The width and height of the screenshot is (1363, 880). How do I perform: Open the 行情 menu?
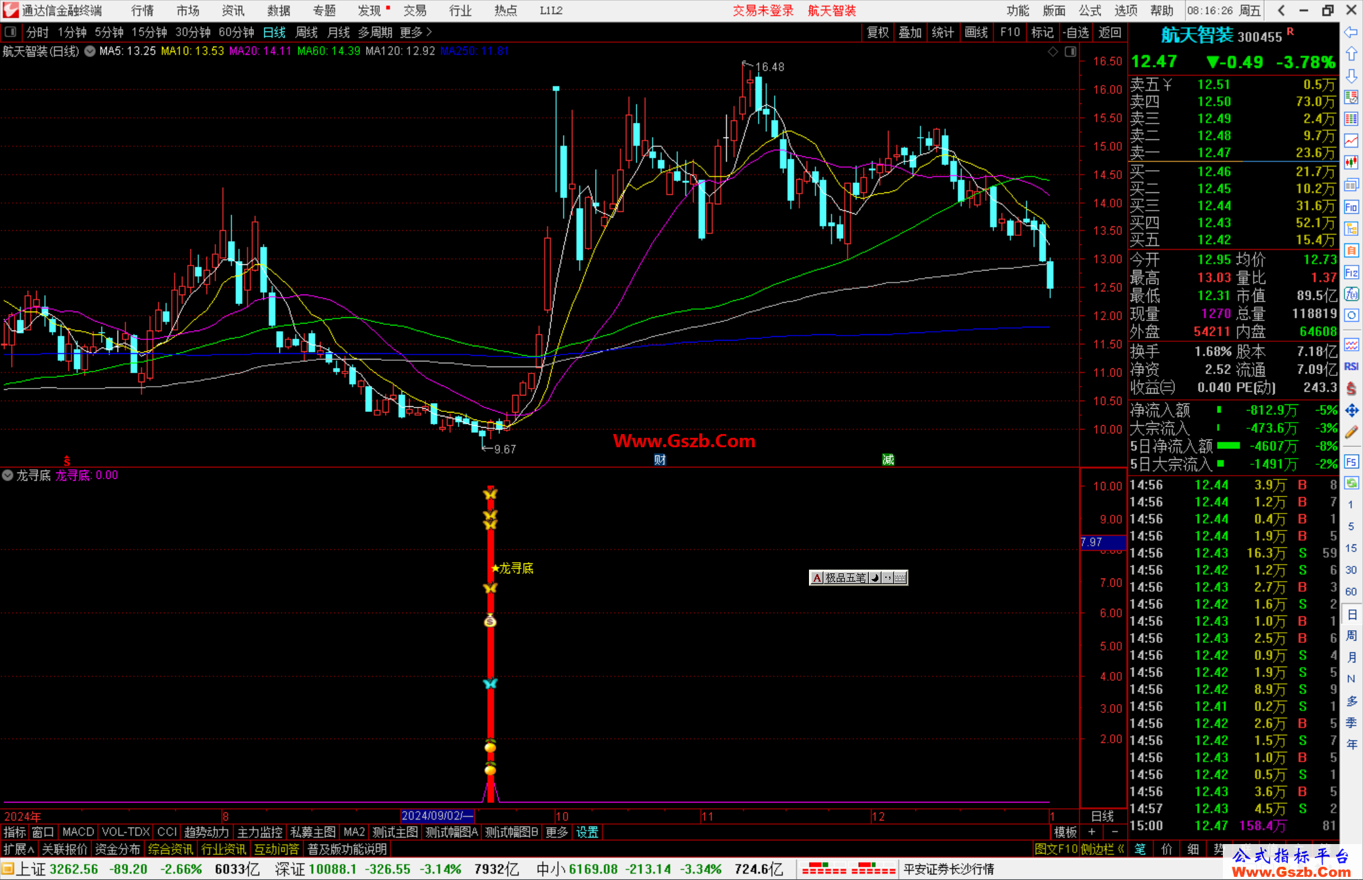tap(142, 10)
